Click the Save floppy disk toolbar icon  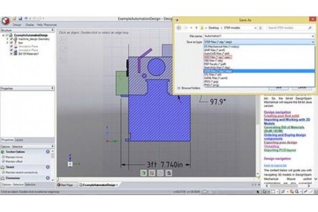[x=20, y=19]
